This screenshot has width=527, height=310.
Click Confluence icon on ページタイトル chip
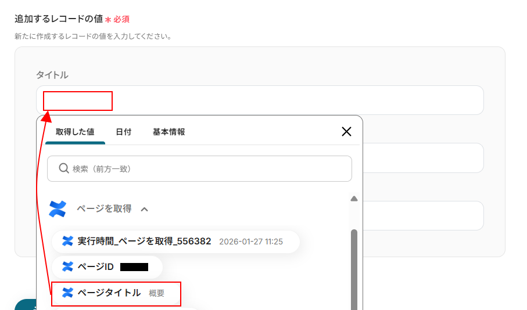tap(67, 293)
